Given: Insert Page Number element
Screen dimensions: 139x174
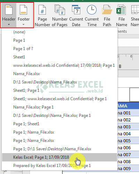Looking at the screenshot, I should point(42,16).
